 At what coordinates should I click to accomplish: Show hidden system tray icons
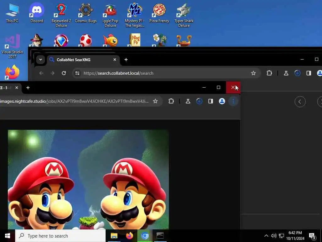(x=266, y=236)
